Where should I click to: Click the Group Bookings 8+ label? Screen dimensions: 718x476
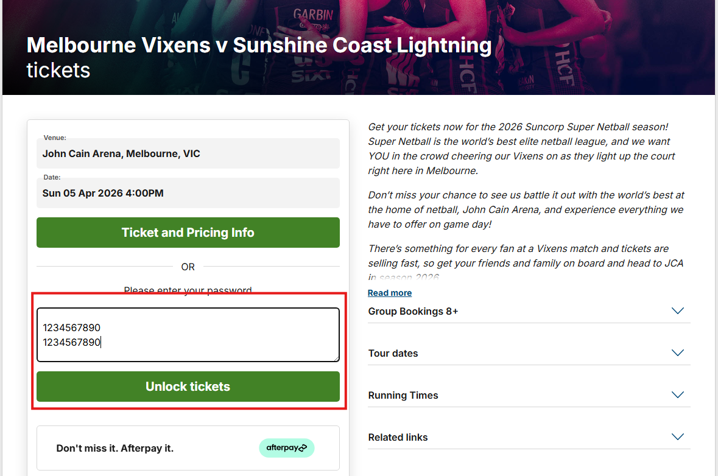[x=413, y=311]
